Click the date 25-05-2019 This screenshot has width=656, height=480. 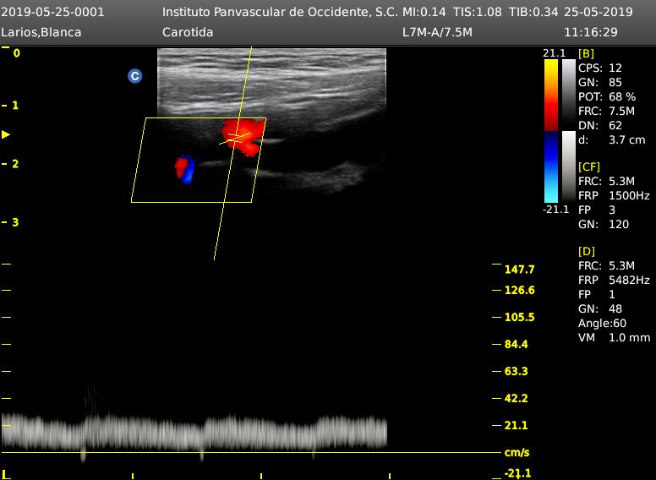coord(599,12)
